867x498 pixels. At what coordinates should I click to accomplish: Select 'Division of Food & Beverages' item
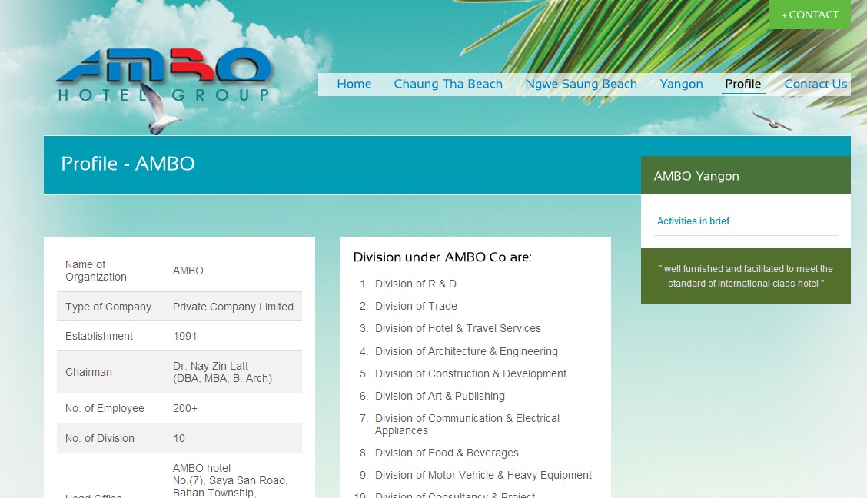pyautogui.click(x=447, y=453)
